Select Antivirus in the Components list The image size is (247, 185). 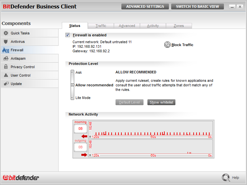click(30, 42)
